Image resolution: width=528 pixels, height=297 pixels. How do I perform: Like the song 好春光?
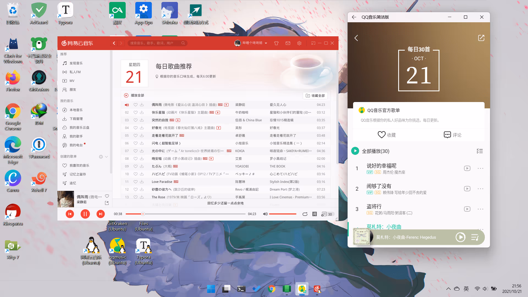[136, 128]
